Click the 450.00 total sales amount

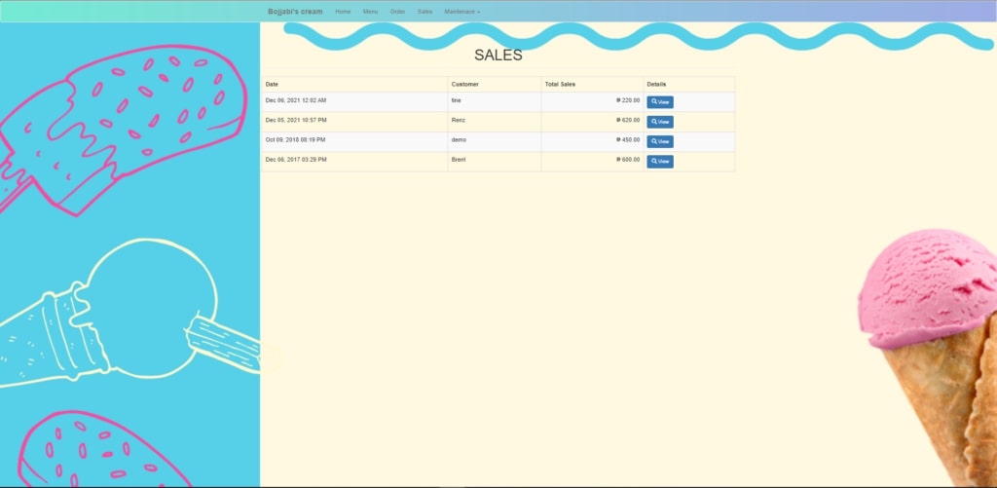click(x=630, y=139)
